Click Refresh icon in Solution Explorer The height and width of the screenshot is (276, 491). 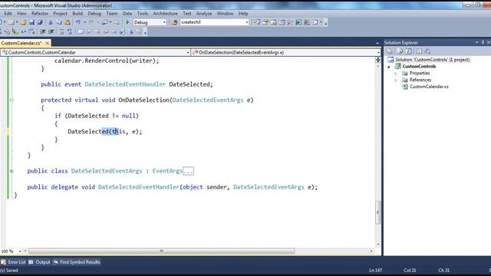click(x=408, y=51)
